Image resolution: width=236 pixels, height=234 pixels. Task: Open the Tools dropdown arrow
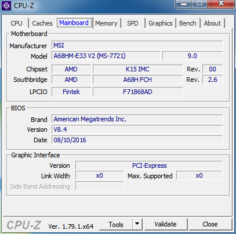pyautogui.click(x=137, y=224)
